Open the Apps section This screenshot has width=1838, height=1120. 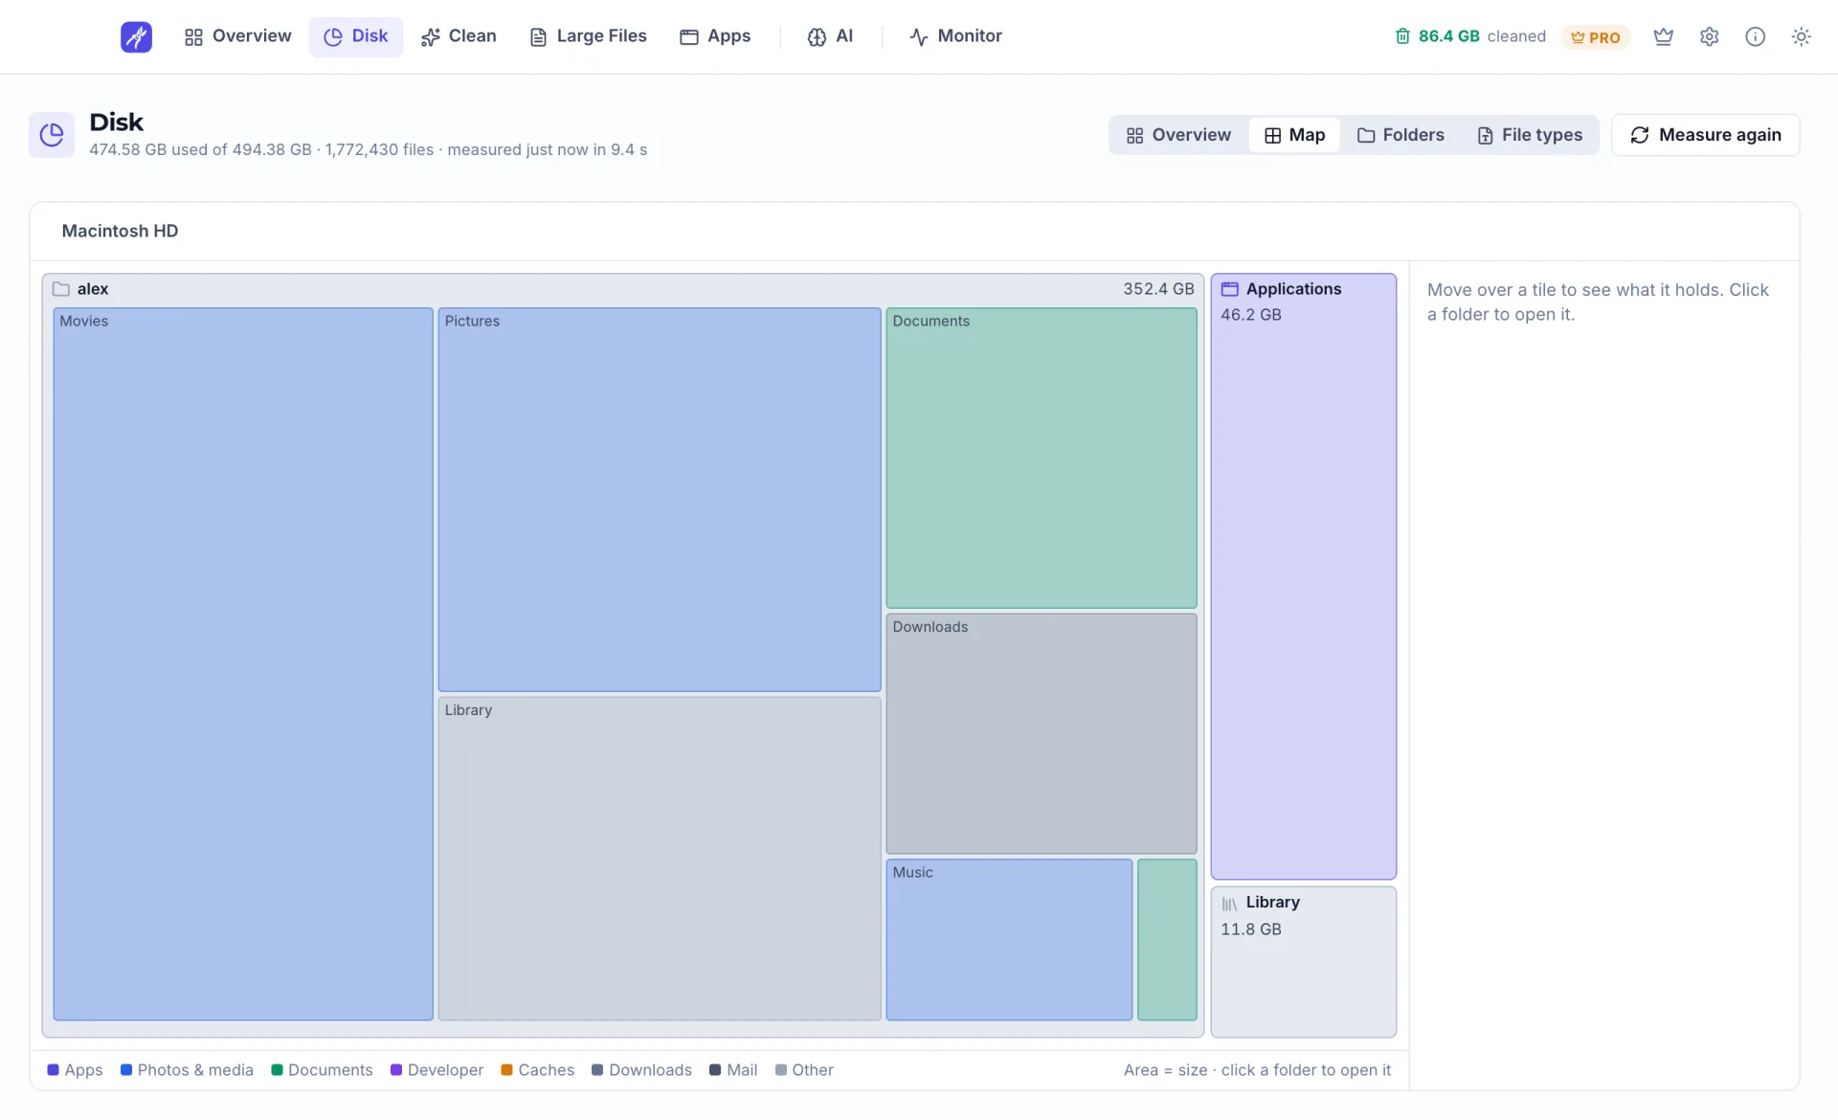tap(715, 36)
